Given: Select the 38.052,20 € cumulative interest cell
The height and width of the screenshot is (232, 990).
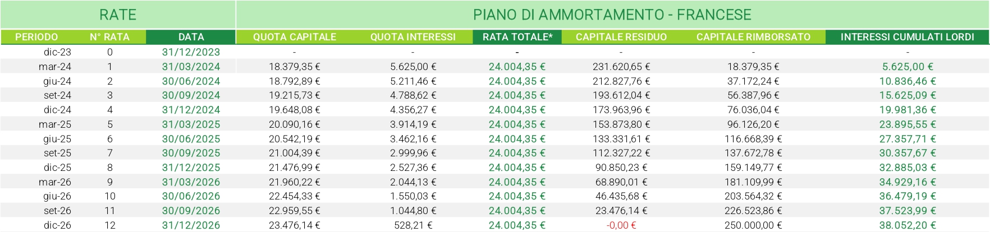Looking at the screenshot, I should (907, 225).
